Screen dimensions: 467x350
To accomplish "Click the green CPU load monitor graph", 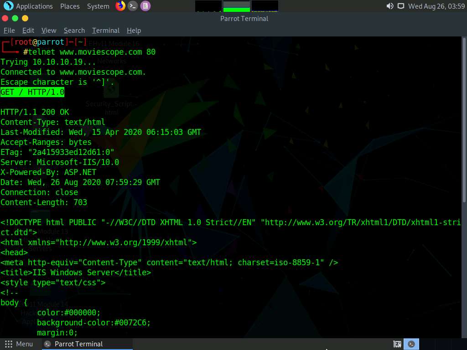I will pyautogui.click(x=237, y=6).
